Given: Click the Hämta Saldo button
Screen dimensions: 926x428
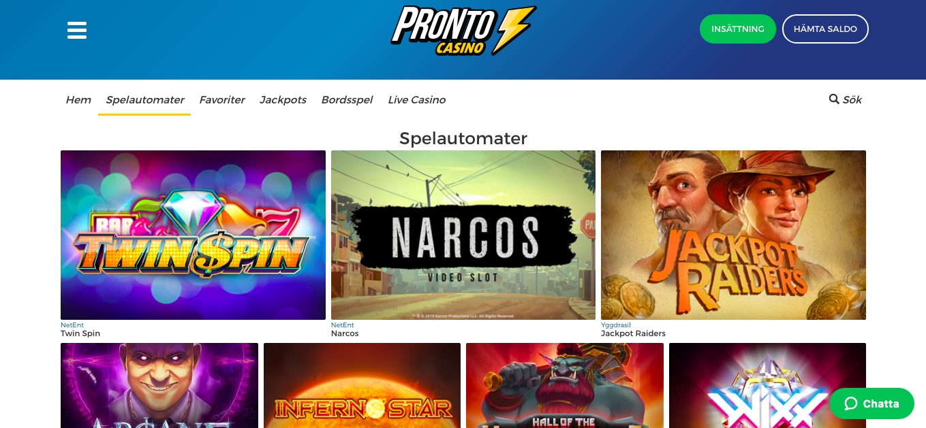Looking at the screenshot, I should click(825, 29).
